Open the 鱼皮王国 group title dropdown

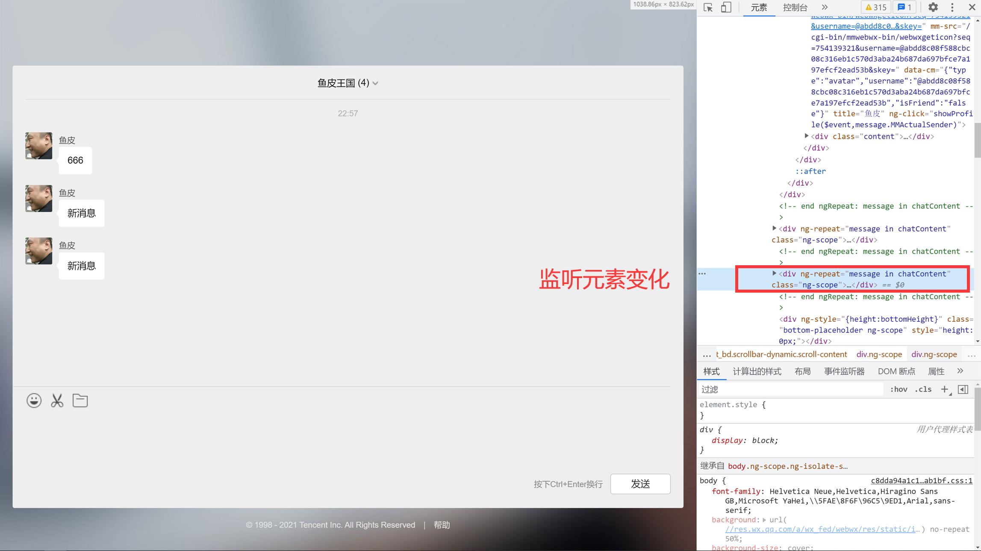(375, 83)
